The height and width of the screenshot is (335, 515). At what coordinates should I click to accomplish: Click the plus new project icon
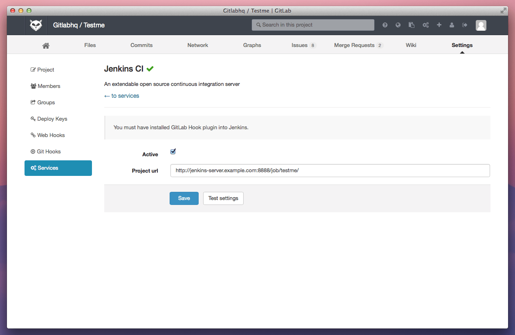pos(439,25)
